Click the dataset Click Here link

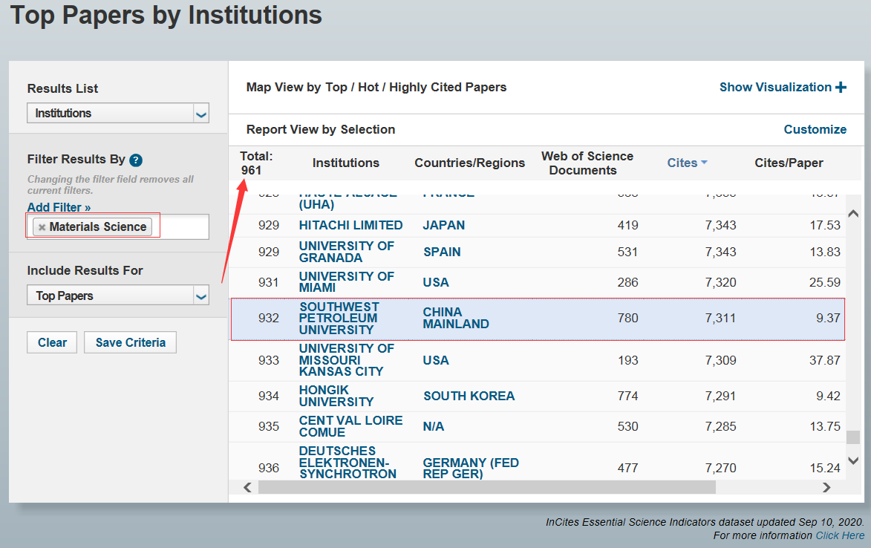[840, 536]
